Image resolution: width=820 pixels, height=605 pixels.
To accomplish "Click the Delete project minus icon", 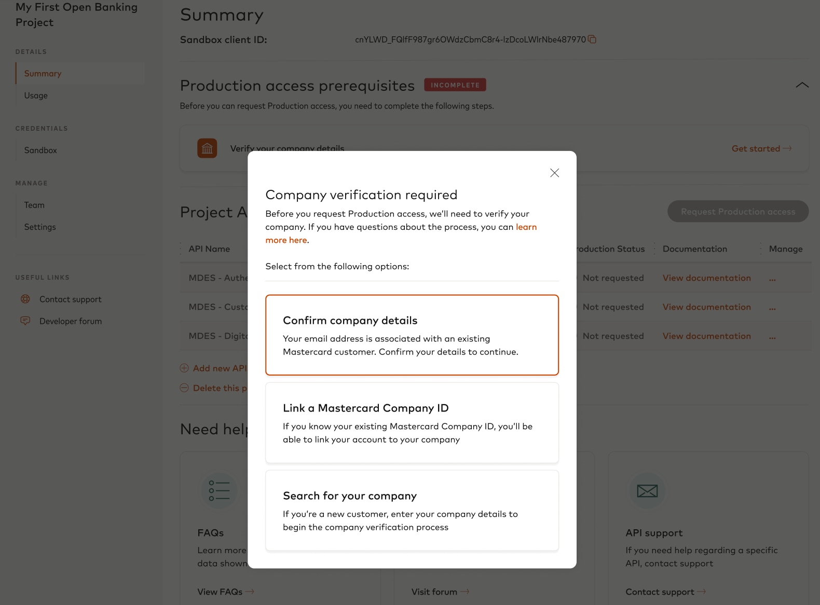I will point(184,388).
